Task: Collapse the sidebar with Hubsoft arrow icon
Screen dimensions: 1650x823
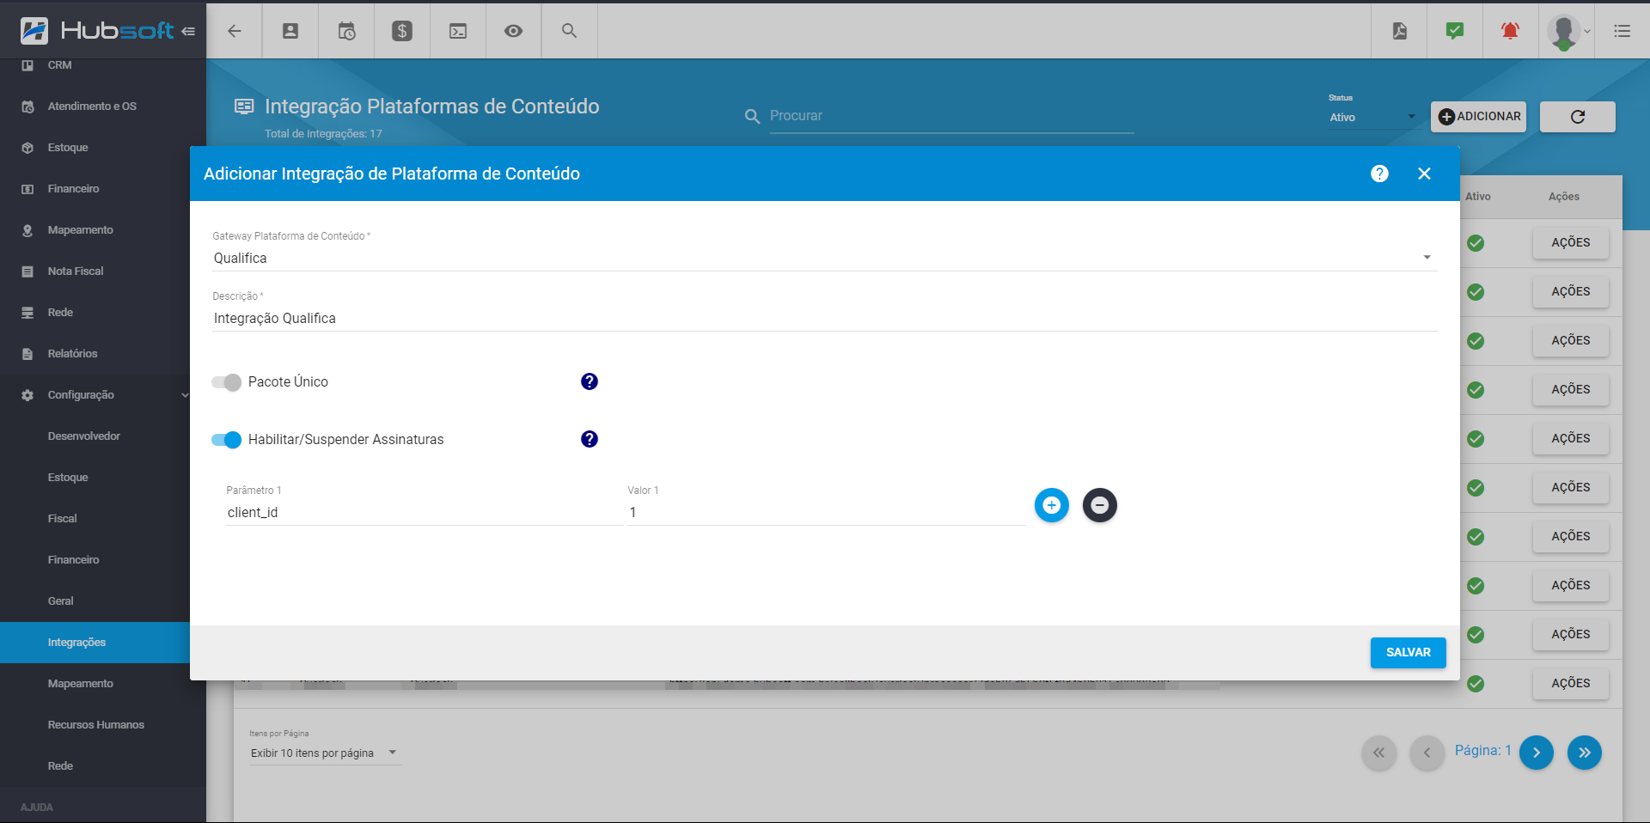Action: click(188, 31)
